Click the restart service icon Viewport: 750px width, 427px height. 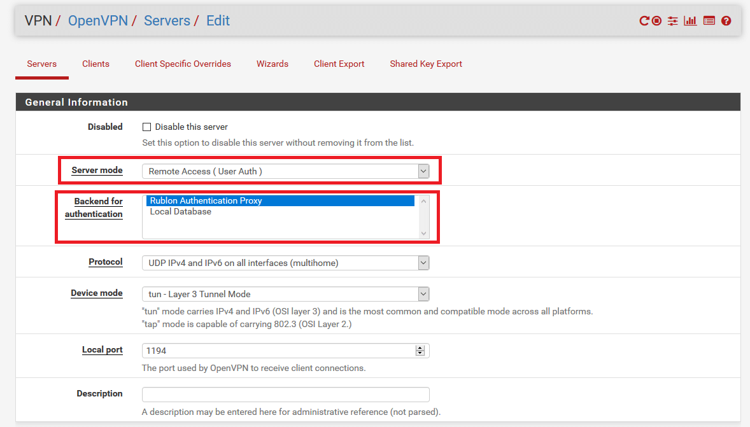[644, 21]
